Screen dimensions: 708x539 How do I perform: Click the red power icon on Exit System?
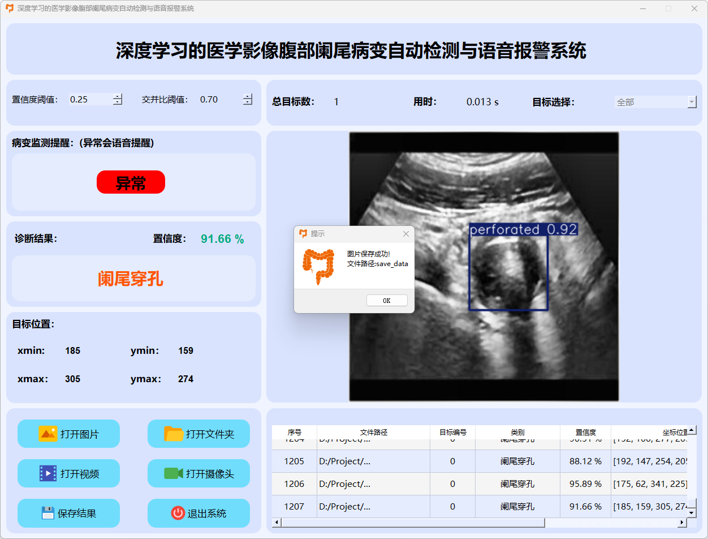[x=178, y=513]
